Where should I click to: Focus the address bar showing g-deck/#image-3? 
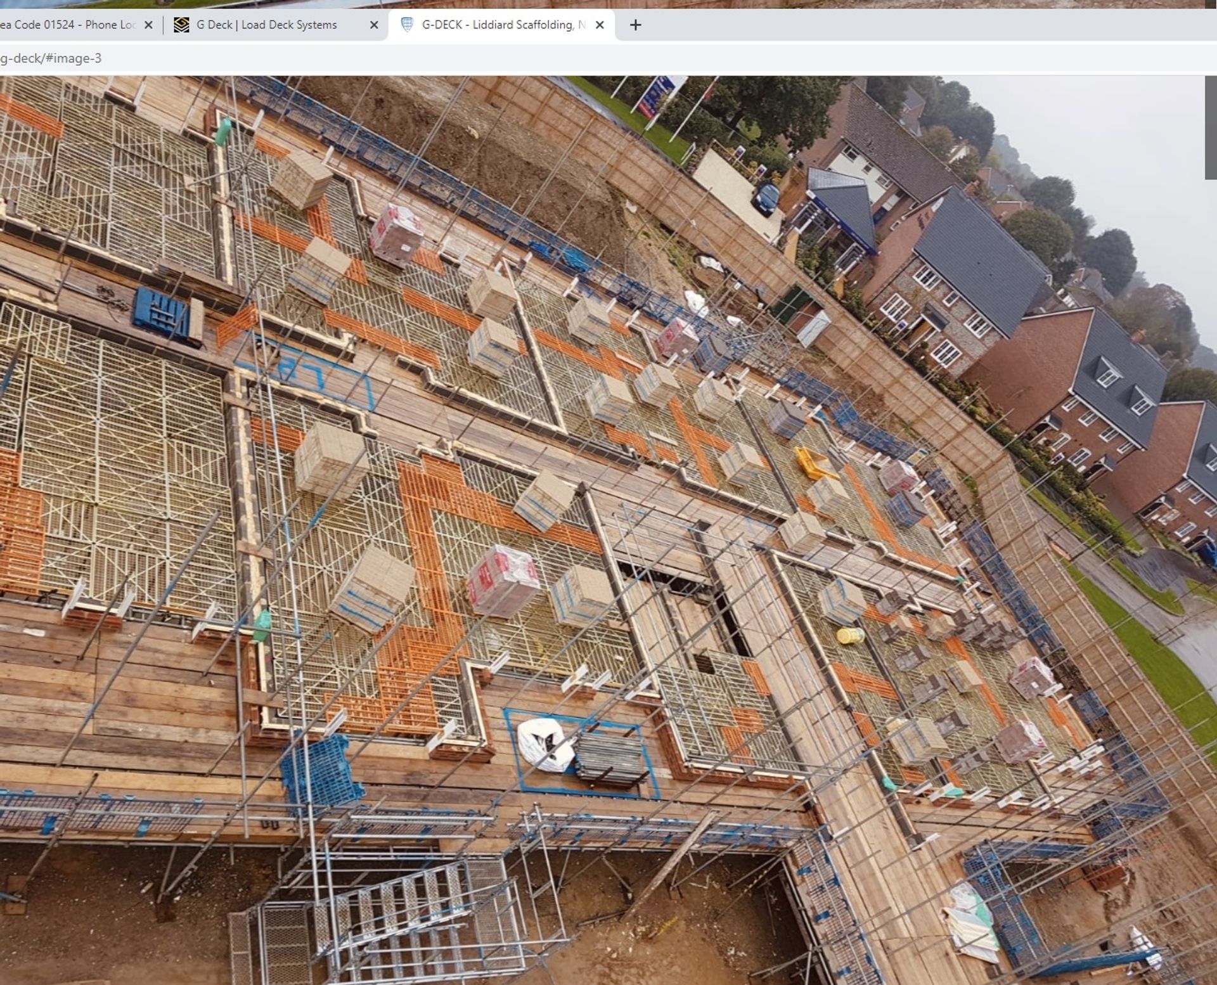coord(254,58)
